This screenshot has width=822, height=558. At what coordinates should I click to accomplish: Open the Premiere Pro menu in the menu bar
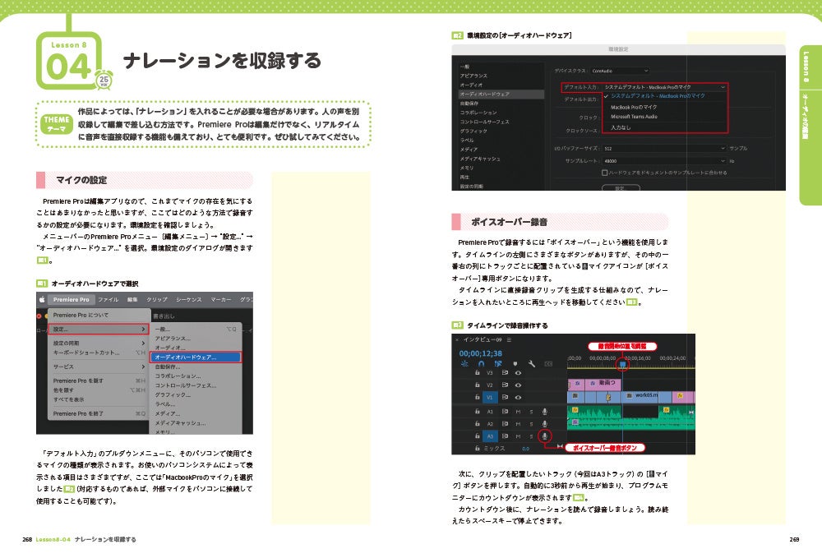tap(71, 300)
